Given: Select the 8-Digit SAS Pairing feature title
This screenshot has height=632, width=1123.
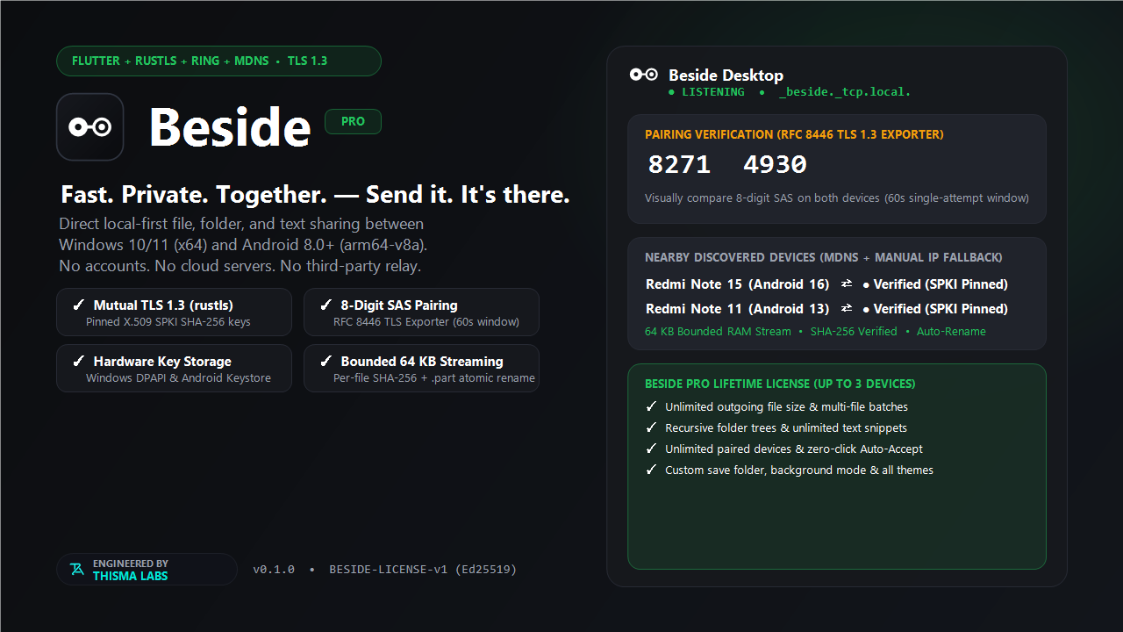Looking at the screenshot, I should [399, 305].
